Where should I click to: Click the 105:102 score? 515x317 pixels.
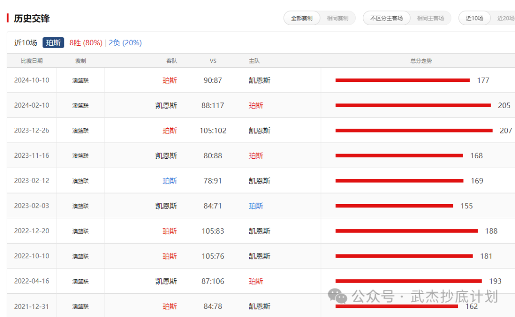213,131
